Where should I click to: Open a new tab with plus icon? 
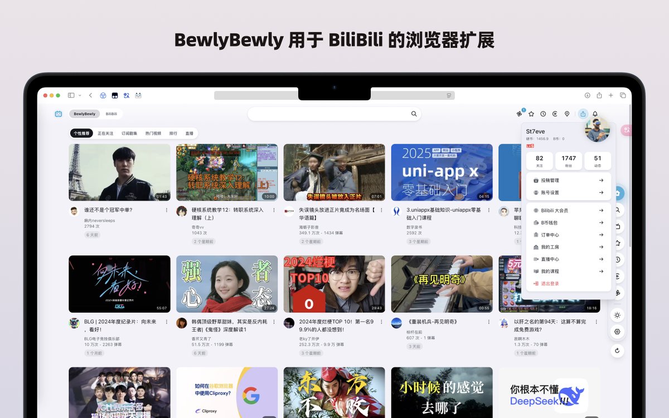611,95
